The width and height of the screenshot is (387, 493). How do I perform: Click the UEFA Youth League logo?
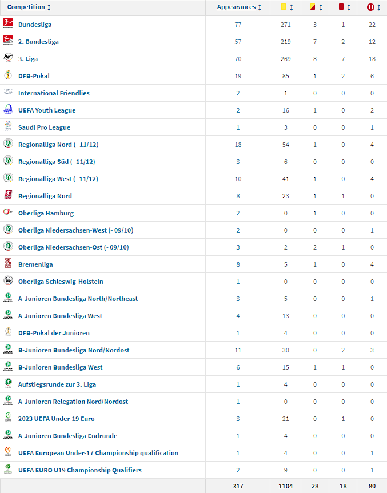[8, 110]
